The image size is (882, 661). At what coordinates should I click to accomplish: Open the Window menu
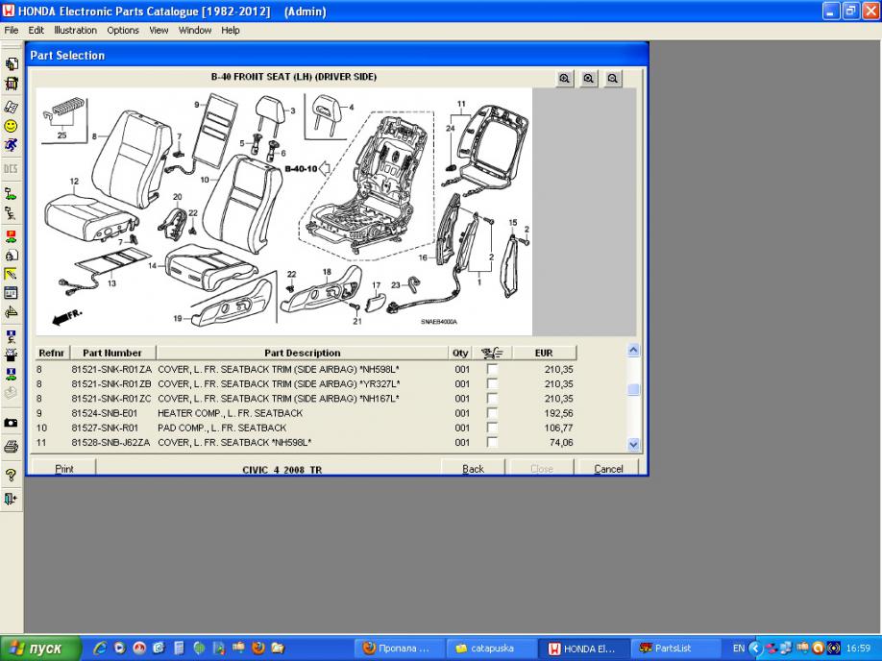(195, 31)
